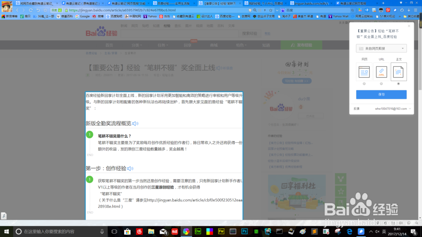The height and width of the screenshot is (237, 422).
Task: Click the browser download arrow icon
Action: (409, 10)
